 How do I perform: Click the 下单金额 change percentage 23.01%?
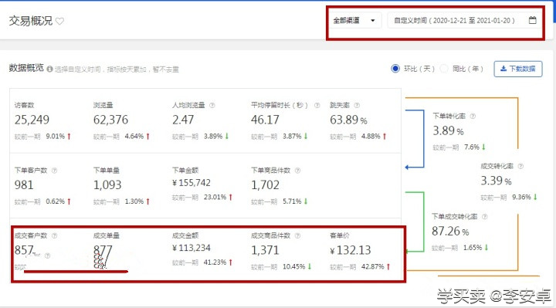coord(215,197)
